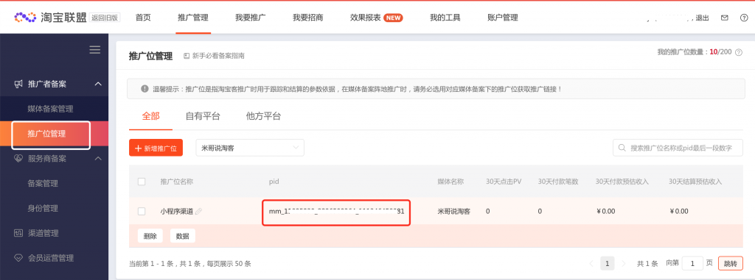Click the 返回旧版 button
This screenshot has width=755, height=280.
(x=105, y=18)
